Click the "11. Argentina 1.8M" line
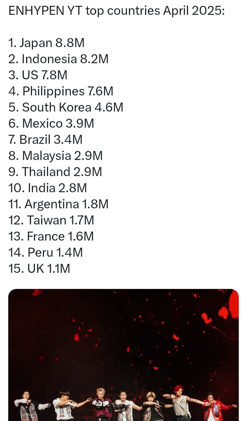The height and width of the screenshot is (421, 247). pyautogui.click(x=58, y=204)
